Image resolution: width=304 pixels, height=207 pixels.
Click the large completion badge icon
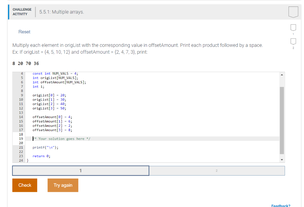(x=293, y=12)
